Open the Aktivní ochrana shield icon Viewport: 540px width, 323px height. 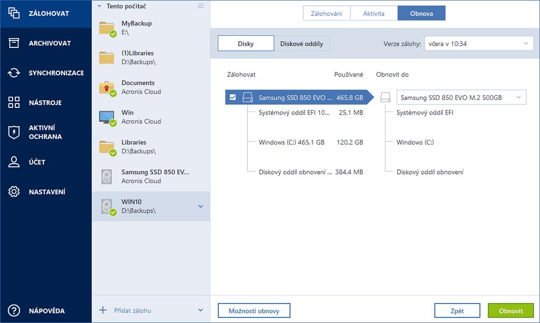tap(14, 132)
